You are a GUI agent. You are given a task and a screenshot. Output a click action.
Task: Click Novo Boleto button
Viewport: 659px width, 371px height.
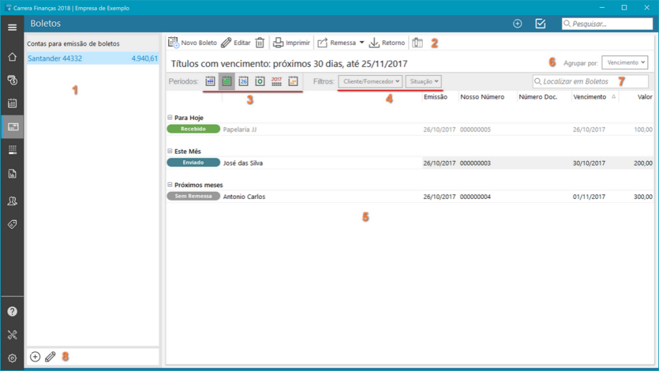point(192,43)
